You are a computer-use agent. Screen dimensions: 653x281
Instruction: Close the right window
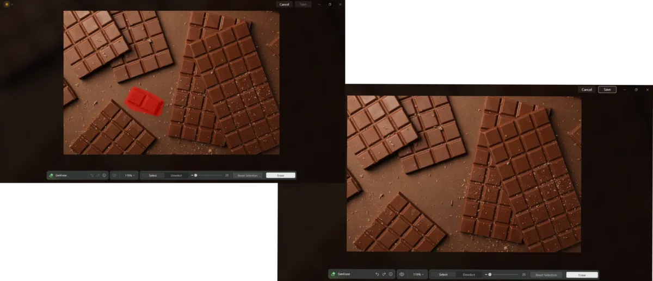(648, 90)
